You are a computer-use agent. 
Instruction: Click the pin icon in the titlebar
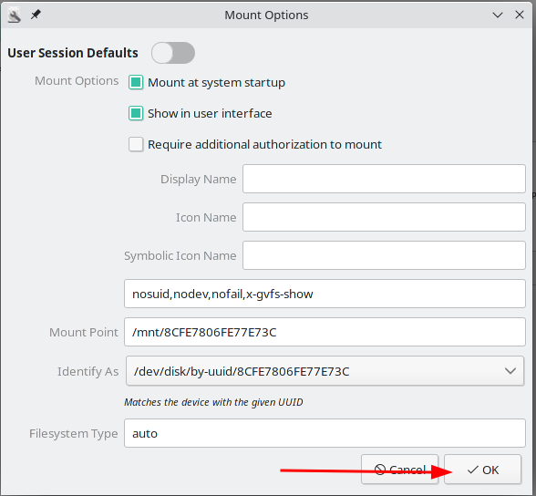click(x=36, y=15)
